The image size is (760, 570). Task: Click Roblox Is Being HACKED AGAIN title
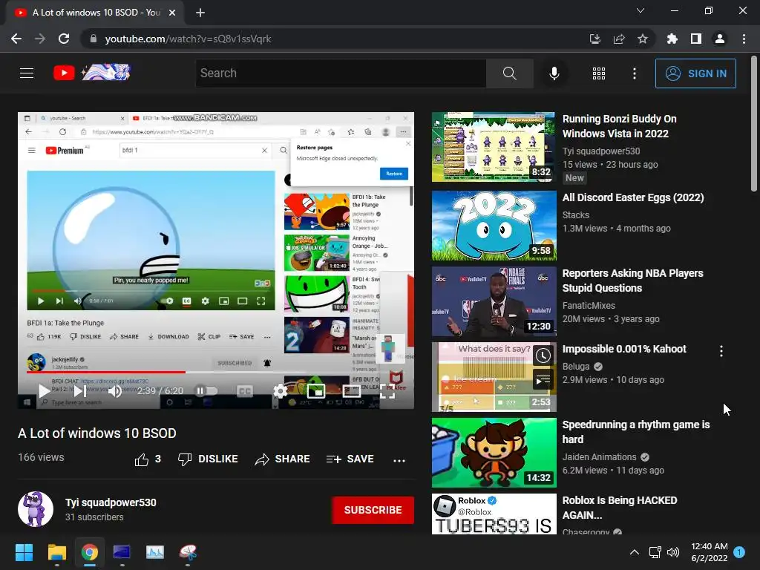(x=620, y=508)
